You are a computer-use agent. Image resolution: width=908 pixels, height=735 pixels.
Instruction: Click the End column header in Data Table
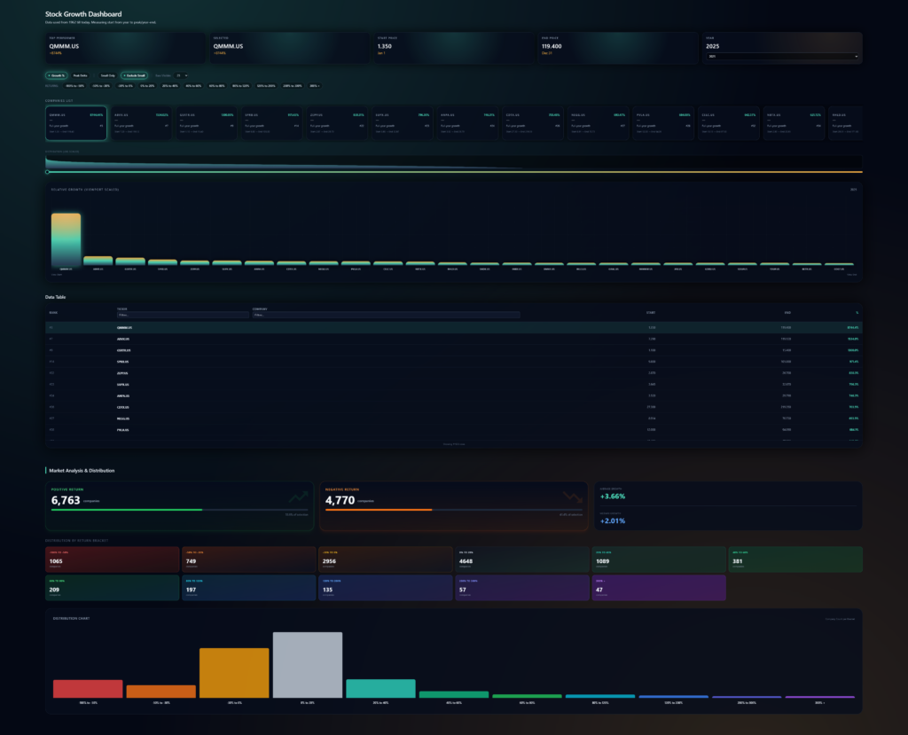pyautogui.click(x=787, y=313)
